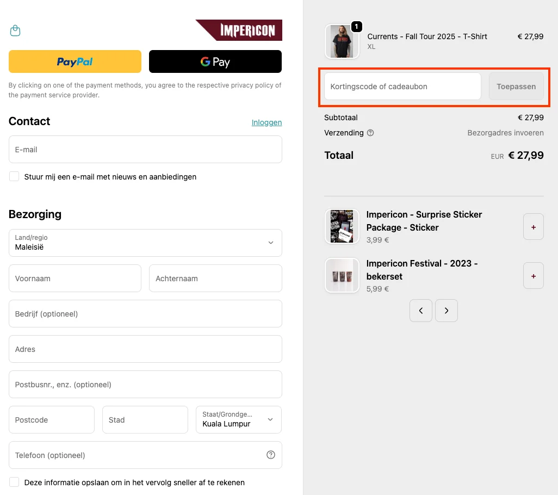Image resolution: width=558 pixels, height=495 pixels.
Task: Check the save information for next time box
Action: pyautogui.click(x=14, y=482)
